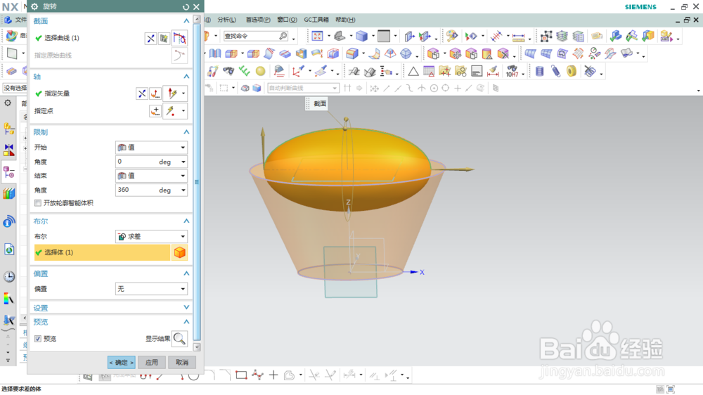Open the 结束 limit type dropdown
703x395 pixels.
pos(151,176)
